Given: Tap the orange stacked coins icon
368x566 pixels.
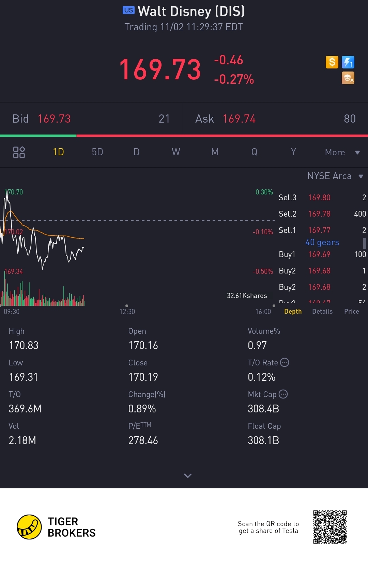Looking at the screenshot, I should pyautogui.click(x=348, y=78).
